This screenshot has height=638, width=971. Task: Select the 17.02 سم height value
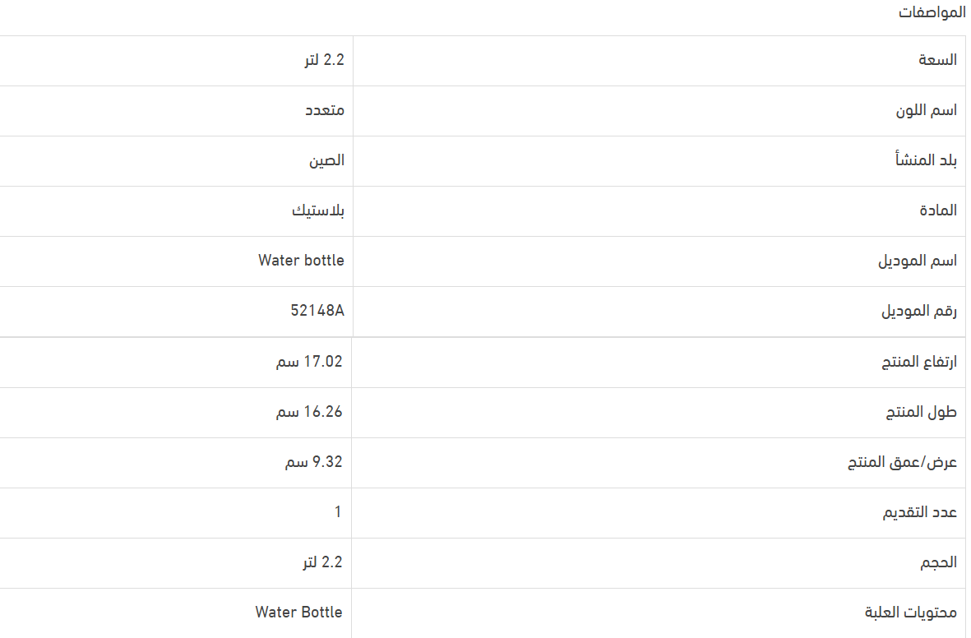point(309,362)
